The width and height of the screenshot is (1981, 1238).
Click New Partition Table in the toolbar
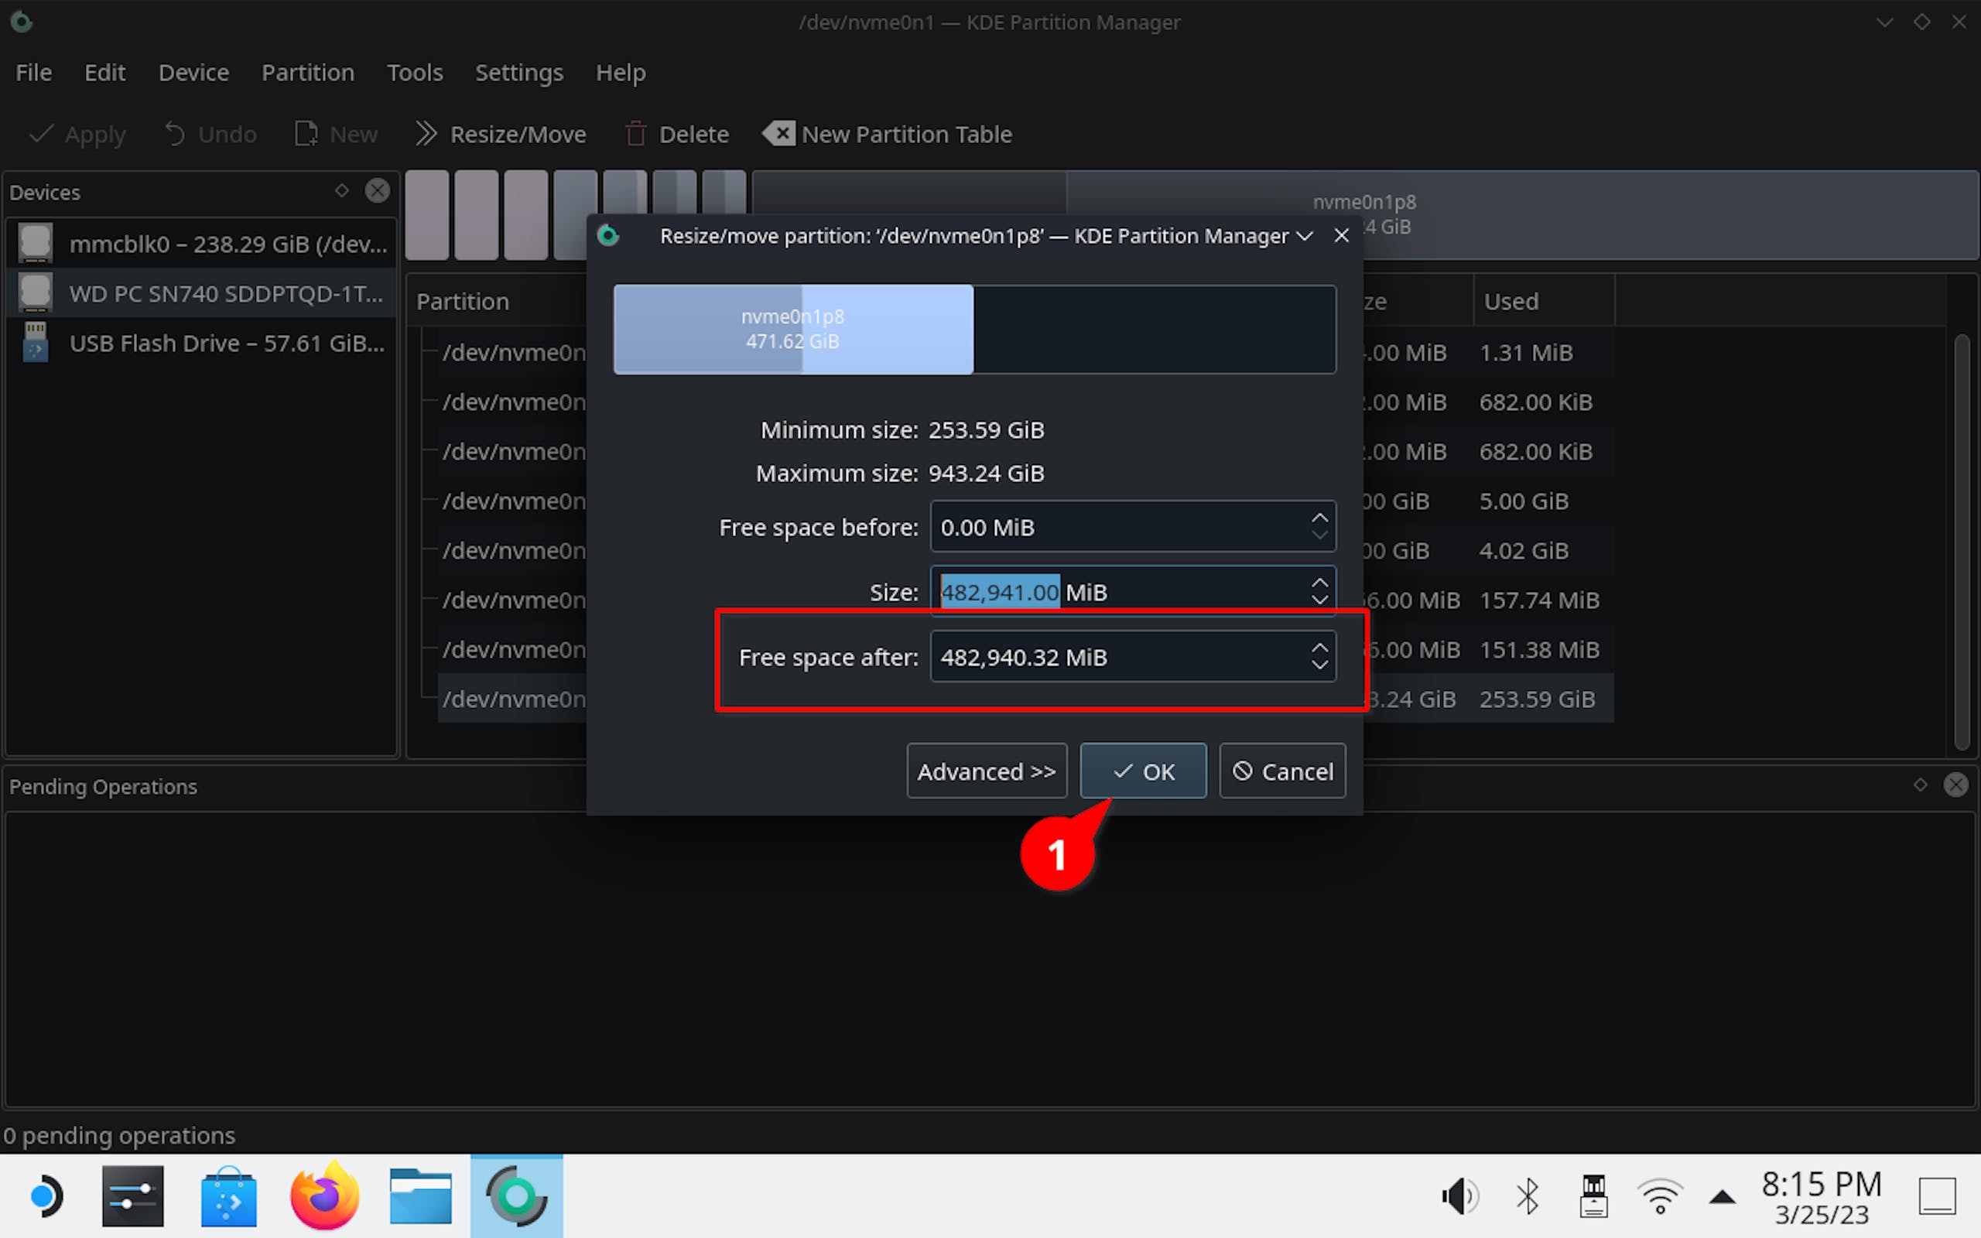click(888, 133)
